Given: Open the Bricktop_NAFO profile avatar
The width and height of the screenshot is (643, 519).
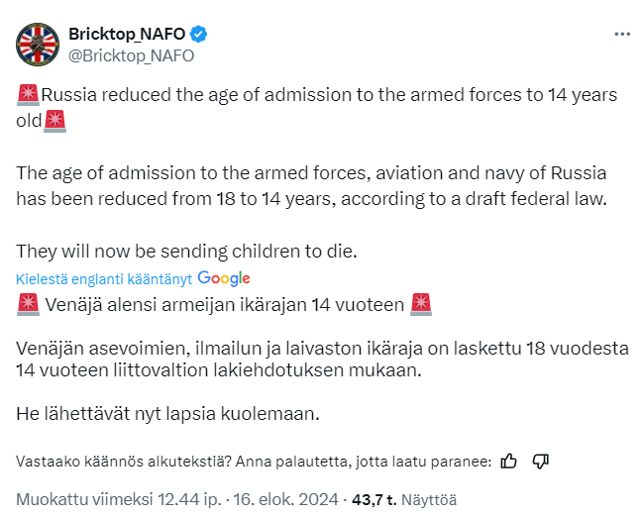Looking at the screenshot, I should coord(37,44).
